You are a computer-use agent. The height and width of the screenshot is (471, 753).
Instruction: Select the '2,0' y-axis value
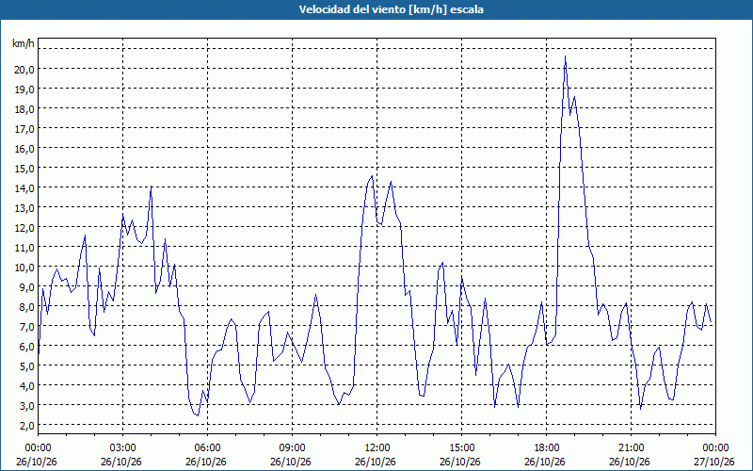pos(27,425)
